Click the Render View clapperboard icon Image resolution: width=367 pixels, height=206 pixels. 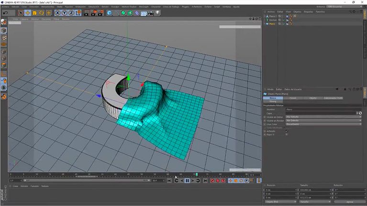(x=87, y=13)
